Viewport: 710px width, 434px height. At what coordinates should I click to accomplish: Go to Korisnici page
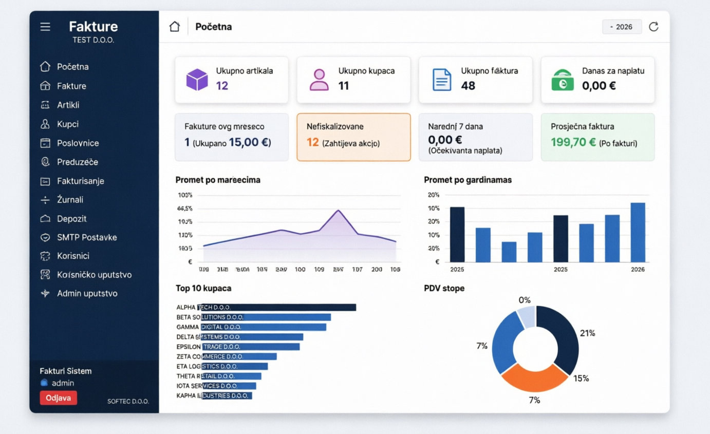tap(73, 256)
